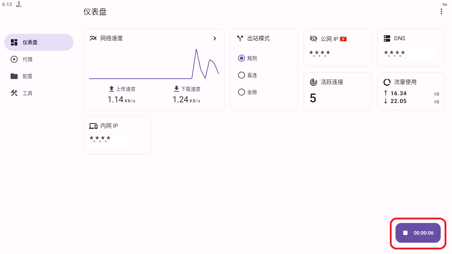This screenshot has height=254, width=452.
Task: Click the network speed chart icon
Action: [x=93, y=38]
